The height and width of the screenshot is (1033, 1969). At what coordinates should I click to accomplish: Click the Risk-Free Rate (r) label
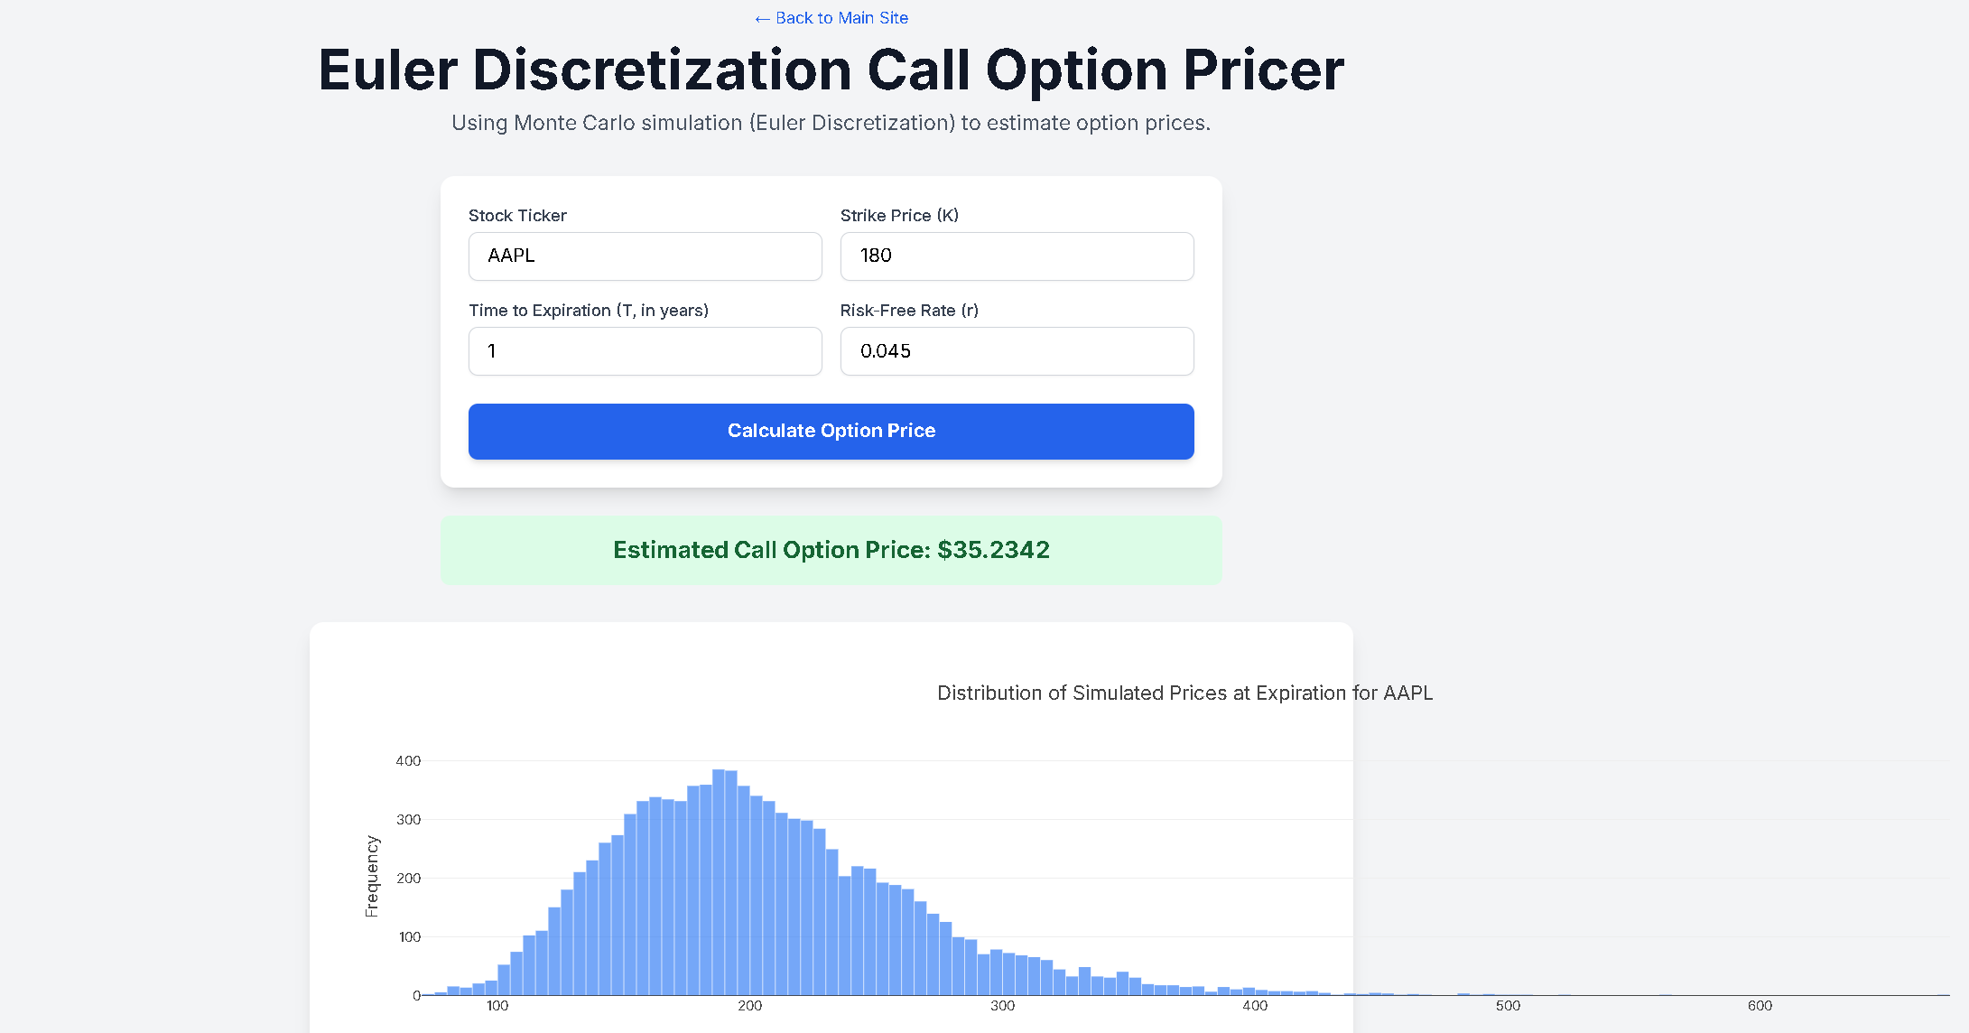click(x=910, y=310)
